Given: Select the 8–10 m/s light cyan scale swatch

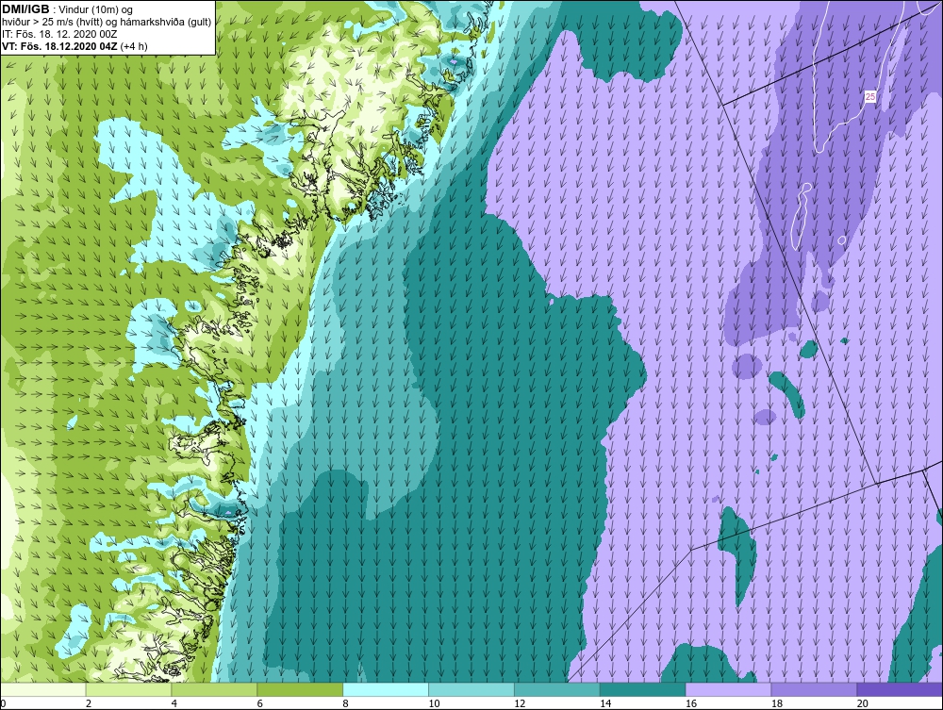Looking at the screenshot, I should tap(386, 689).
